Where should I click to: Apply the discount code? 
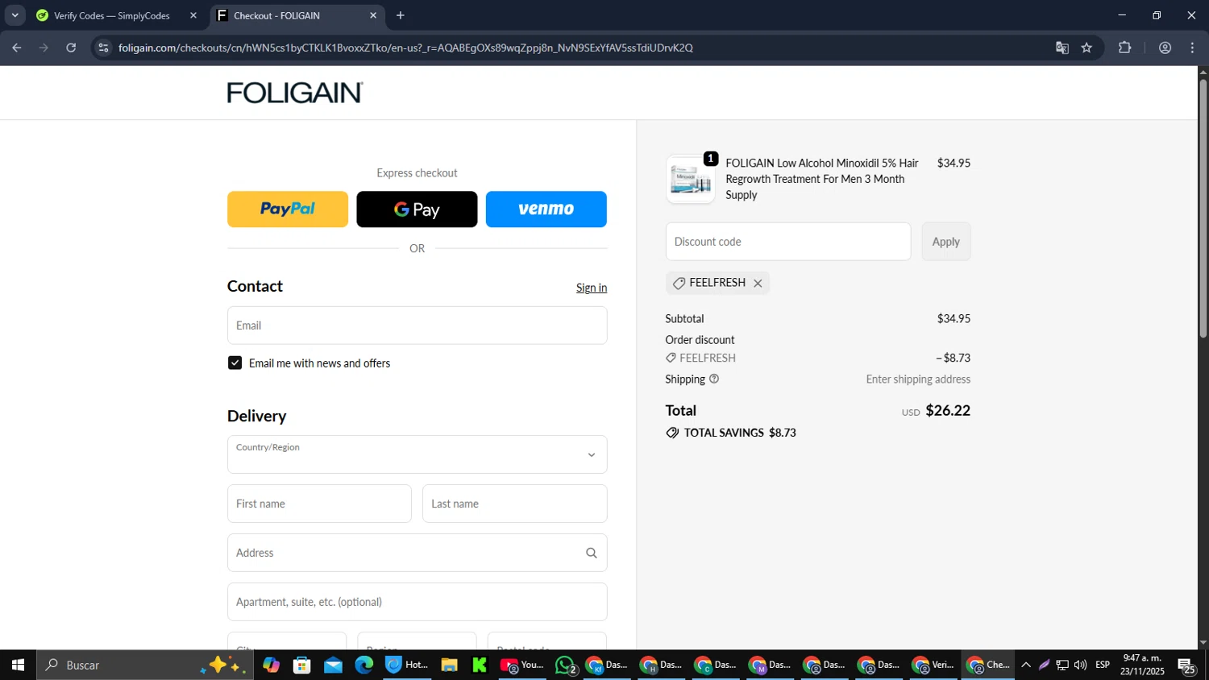click(946, 242)
